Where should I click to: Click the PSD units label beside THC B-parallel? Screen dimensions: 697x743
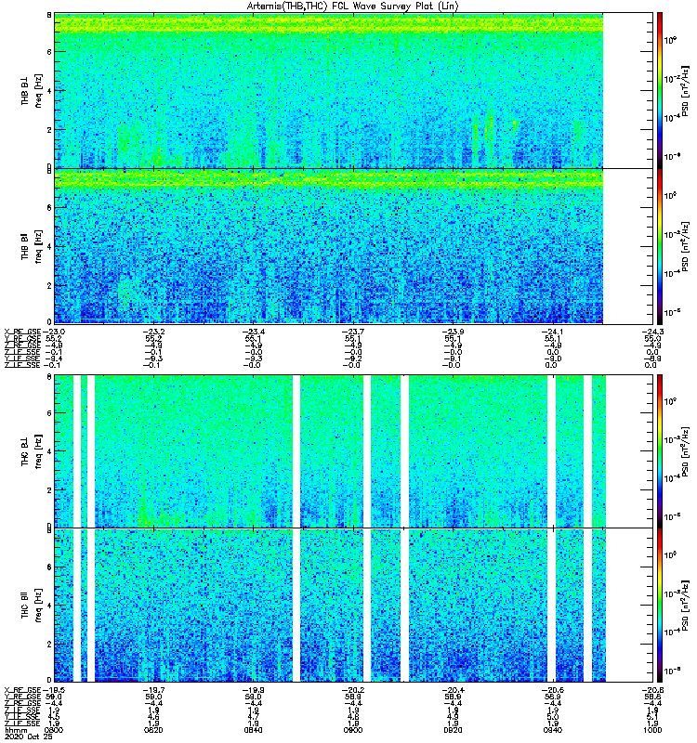pyautogui.click(x=685, y=606)
